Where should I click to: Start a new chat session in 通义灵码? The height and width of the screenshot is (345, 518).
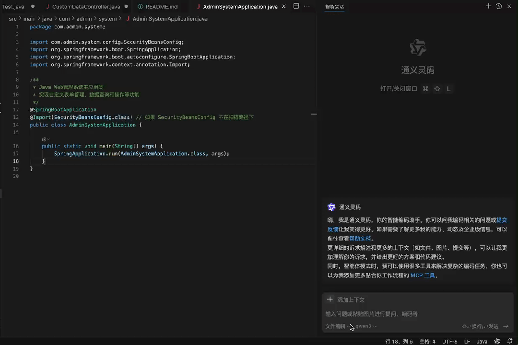click(488, 6)
